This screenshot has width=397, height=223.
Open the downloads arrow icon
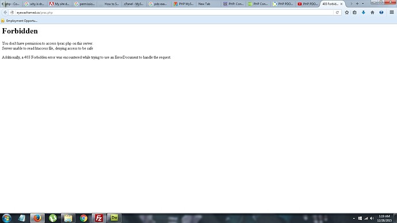click(363, 13)
